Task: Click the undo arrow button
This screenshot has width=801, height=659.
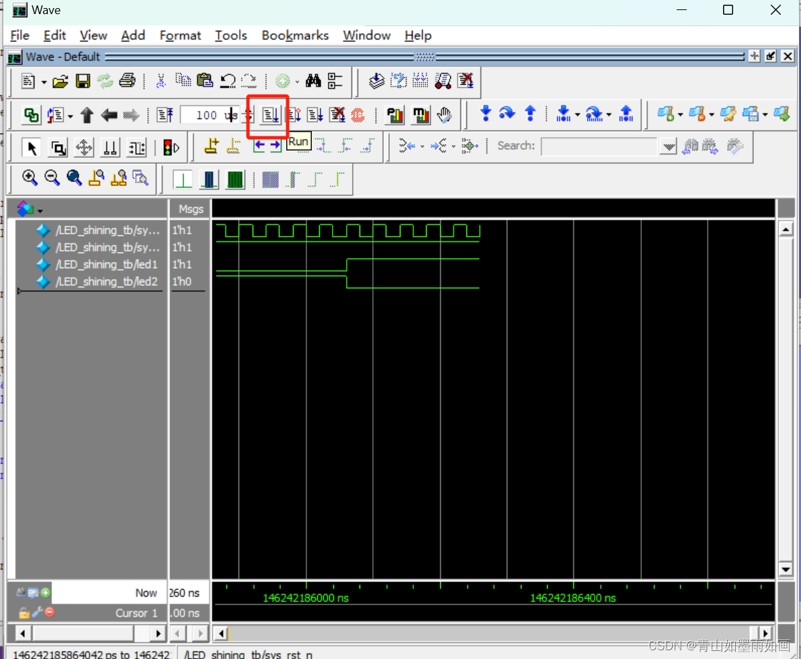Action: (x=228, y=81)
